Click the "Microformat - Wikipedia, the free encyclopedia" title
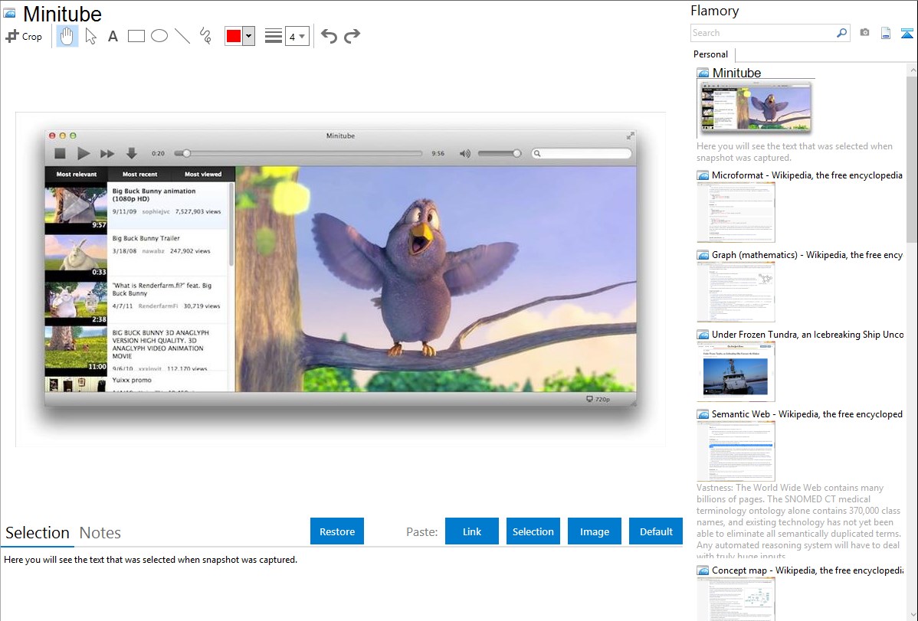The image size is (918, 621). (x=807, y=175)
